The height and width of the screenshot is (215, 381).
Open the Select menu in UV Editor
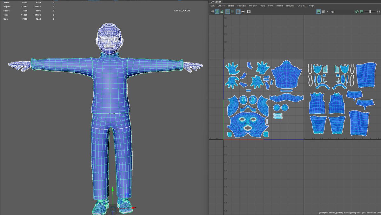pyautogui.click(x=231, y=6)
